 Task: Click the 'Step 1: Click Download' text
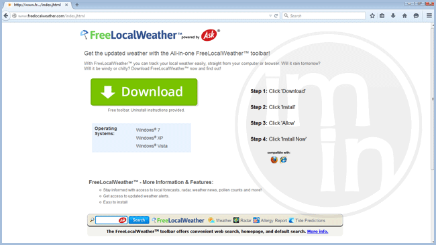coord(278,91)
